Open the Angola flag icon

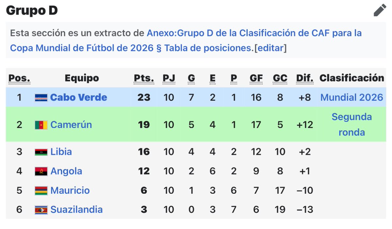coord(41,171)
